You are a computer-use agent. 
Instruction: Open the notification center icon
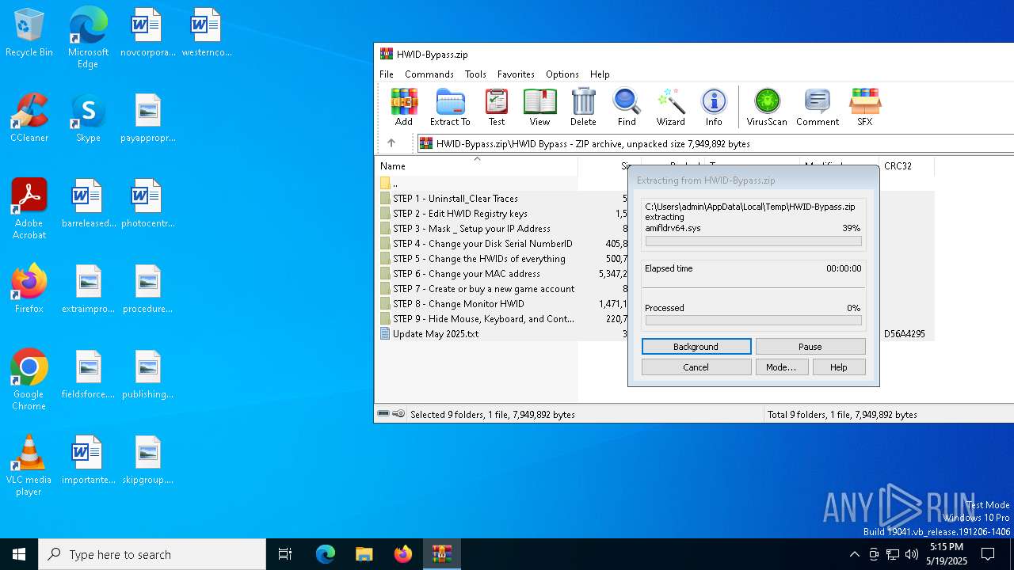point(988,554)
